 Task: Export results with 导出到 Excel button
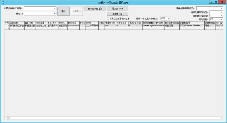(x=118, y=9)
